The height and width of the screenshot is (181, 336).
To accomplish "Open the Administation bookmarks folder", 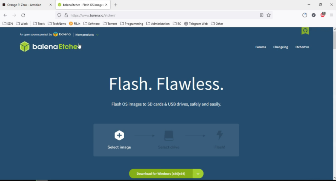I will coord(158,24).
